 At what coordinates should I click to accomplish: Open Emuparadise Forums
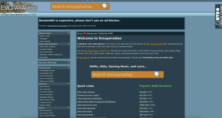click(x=47, y=70)
